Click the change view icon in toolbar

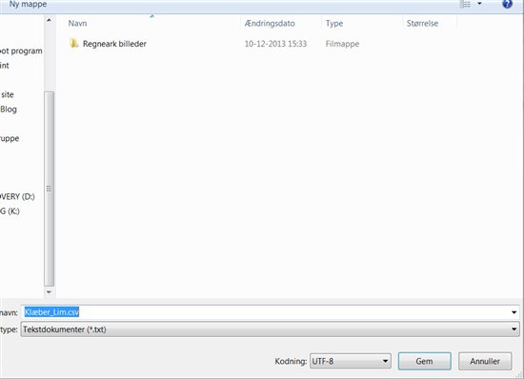tap(465, 4)
